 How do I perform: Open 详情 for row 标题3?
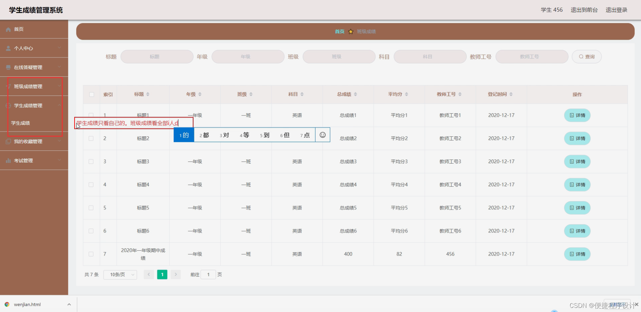tap(577, 162)
